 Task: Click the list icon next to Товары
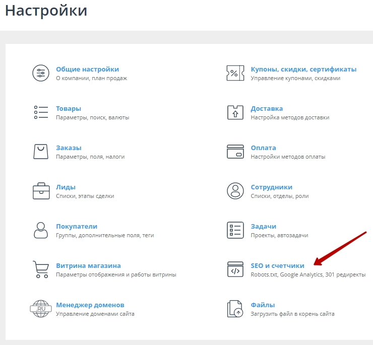pos(41,112)
